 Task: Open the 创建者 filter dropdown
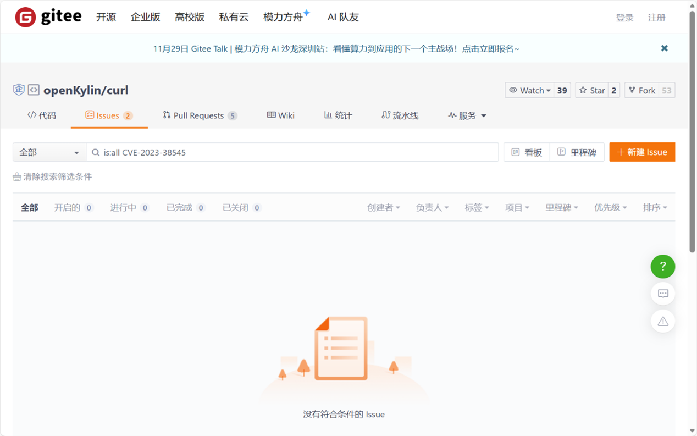click(383, 207)
